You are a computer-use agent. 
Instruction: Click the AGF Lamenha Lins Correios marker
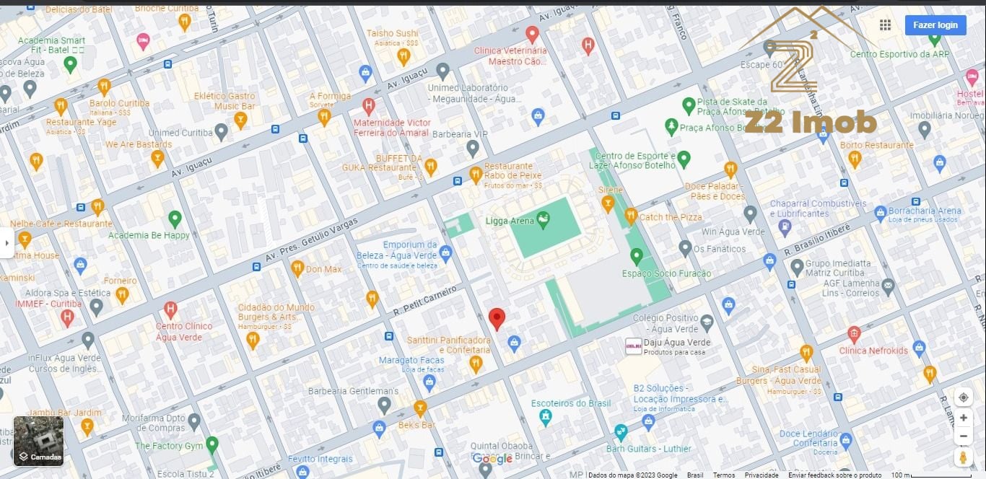click(x=888, y=287)
